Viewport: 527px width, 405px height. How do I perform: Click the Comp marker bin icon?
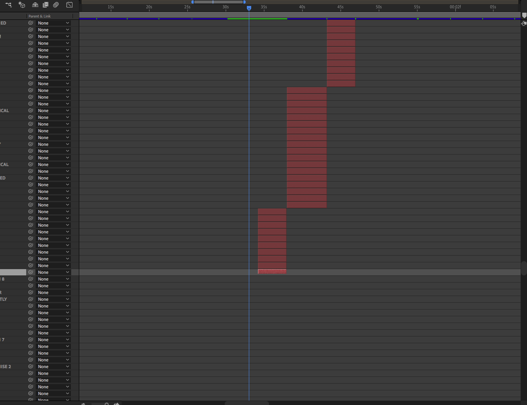tap(524, 15)
